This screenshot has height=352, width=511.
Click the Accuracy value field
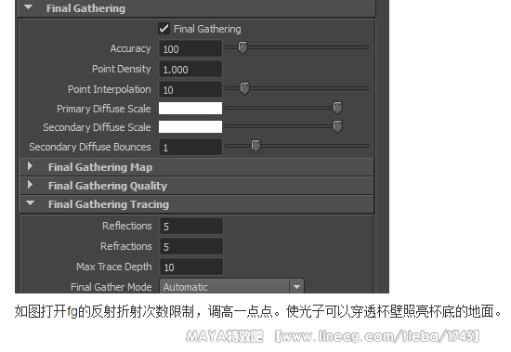click(x=190, y=49)
